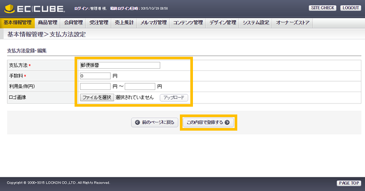Click the アップロード button
The width and height of the screenshot is (365, 191).
(x=174, y=98)
